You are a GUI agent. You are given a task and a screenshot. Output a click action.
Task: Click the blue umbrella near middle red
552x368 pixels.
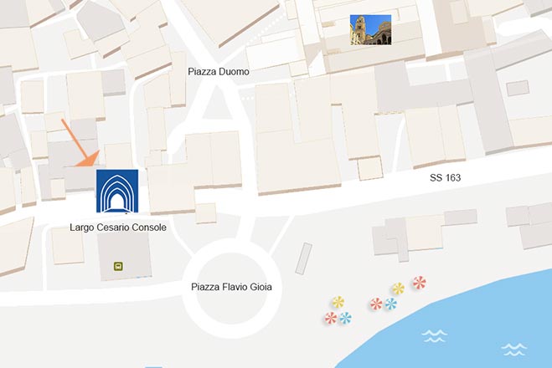[x=391, y=304]
